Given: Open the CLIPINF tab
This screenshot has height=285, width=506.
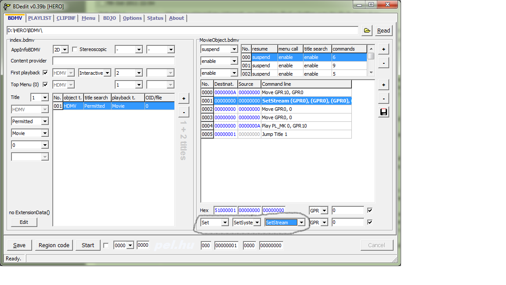Looking at the screenshot, I should pyautogui.click(x=66, y=18).
